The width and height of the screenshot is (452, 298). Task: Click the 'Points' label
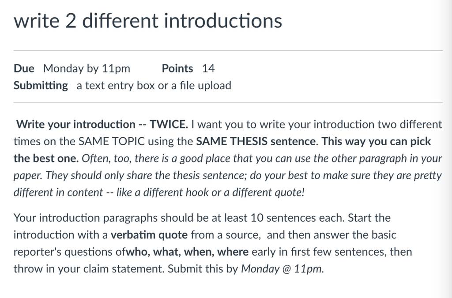tap(177, 68)
